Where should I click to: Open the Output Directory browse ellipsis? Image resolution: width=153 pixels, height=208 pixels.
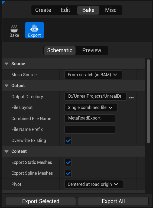tap(131, 98)
